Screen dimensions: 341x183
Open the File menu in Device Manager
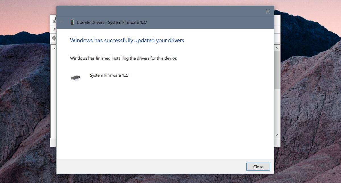click(x=55, y=30)
